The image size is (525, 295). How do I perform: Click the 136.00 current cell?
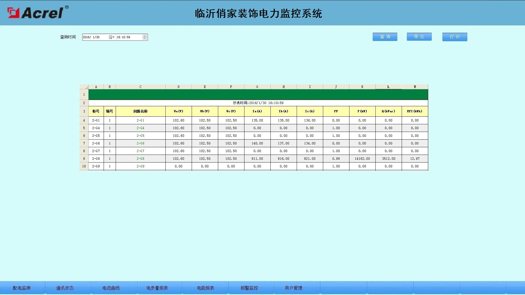point(310,120)
